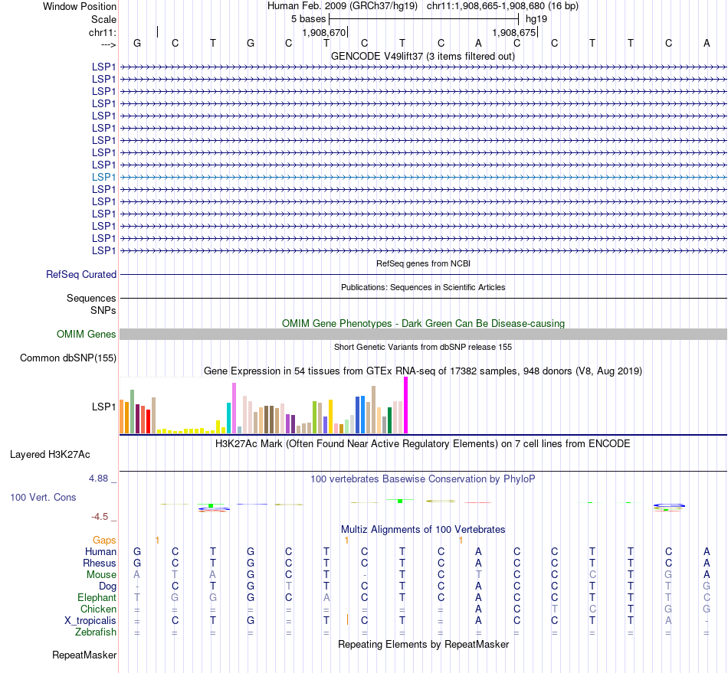Click the 4.88 conservation axis maximum

coord(98,479)
